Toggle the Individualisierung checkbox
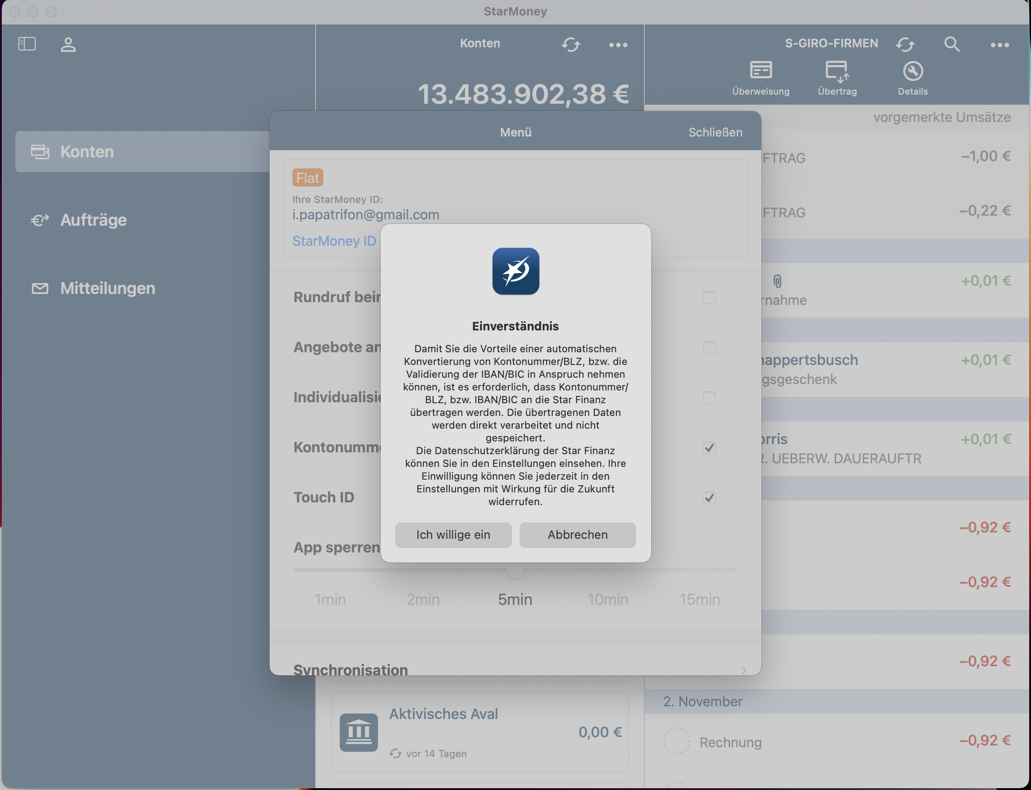 709,398
